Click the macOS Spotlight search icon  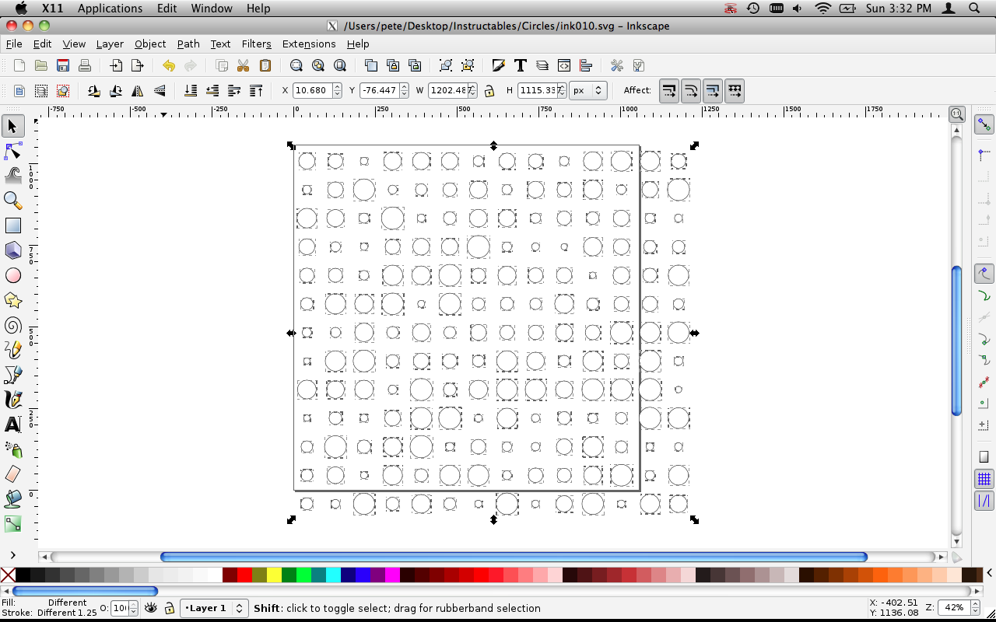[x=976, y=9]
